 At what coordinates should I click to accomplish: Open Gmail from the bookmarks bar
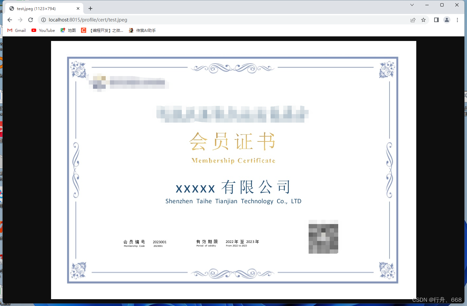tap(16, 30)
